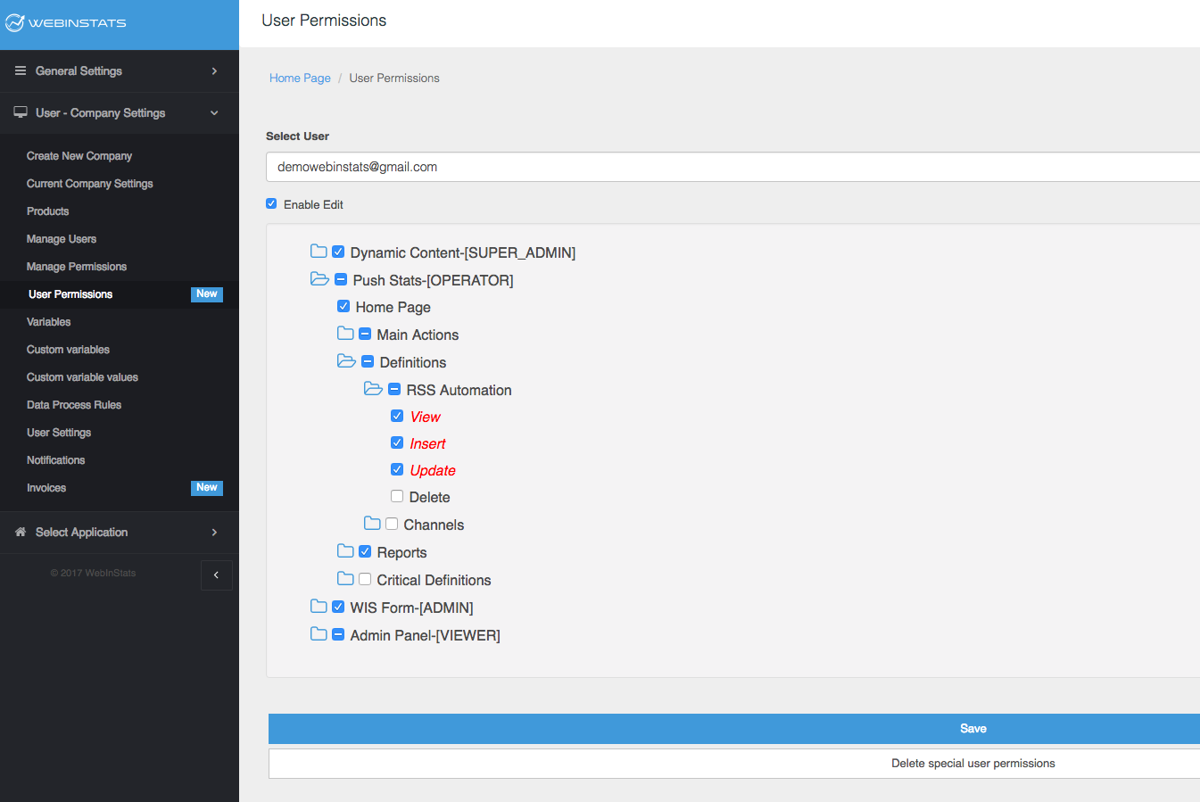Uncheck the Reports checkbox
The image size is (1200, 802).
tap(365, 551)
